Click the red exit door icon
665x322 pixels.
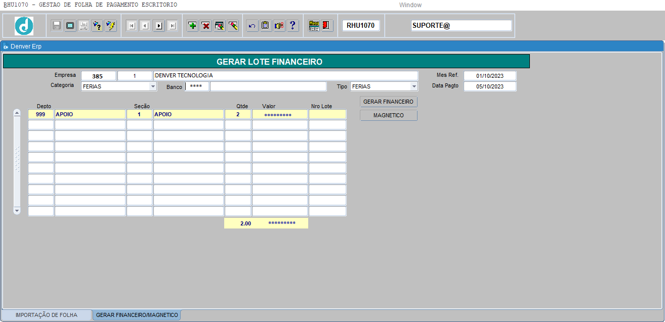pyautogui.click(x=327, y=26)
